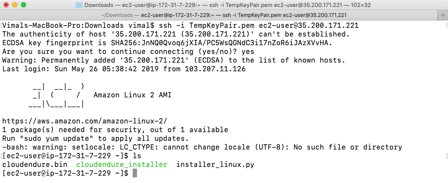Click the green cloudendure_installer file name
This screenshot has width=448, height=183.
[122, 165]
